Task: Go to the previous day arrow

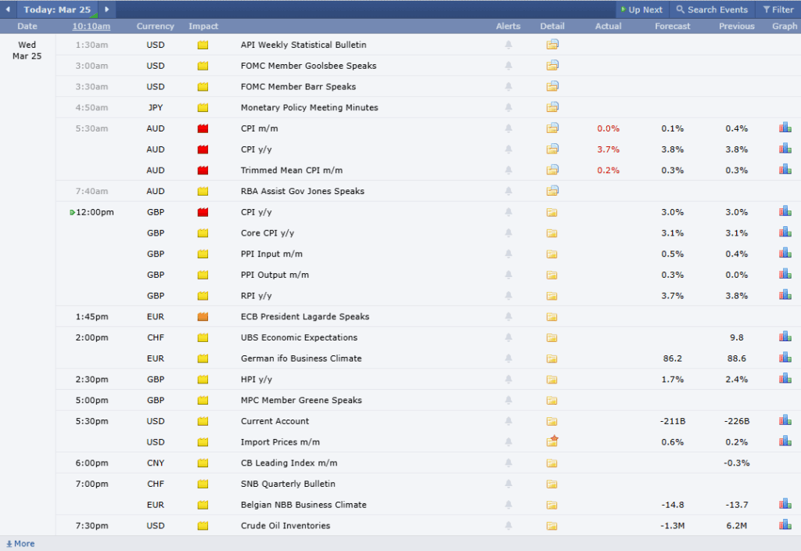Action: [x=8, y=9]
